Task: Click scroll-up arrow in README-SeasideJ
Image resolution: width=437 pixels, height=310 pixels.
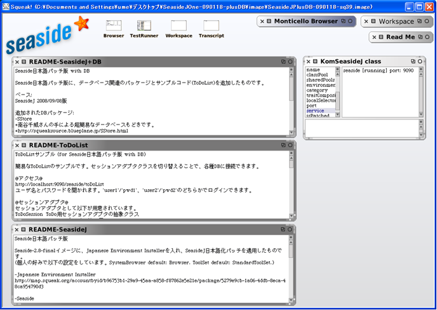Action: point(292,242)
